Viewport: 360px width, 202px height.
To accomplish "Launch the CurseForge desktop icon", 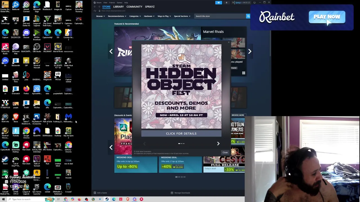I will point(5,20).
